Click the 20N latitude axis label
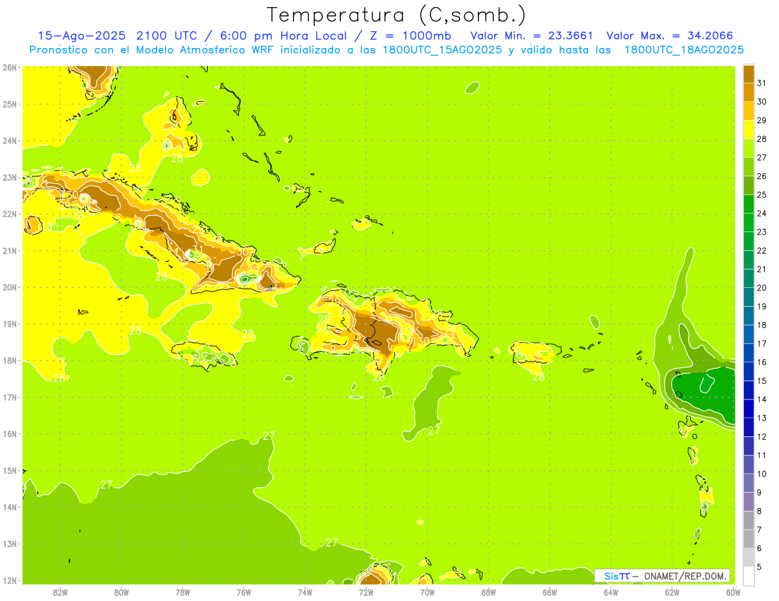This screenshot has height=601, width=779. tap(10, 287)
